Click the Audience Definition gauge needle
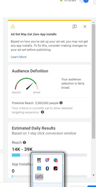Viewport: 96px width, 187px height. [x=30, y=86]
